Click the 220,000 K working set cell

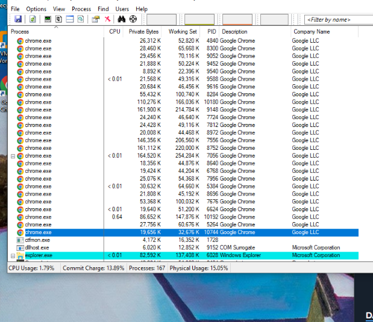[187, 148]
